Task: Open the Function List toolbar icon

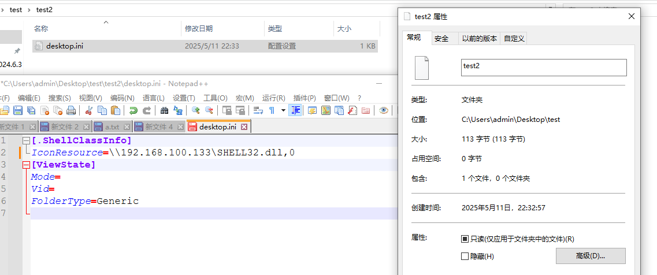Action: pyautogui.click(x=352, y=110)
